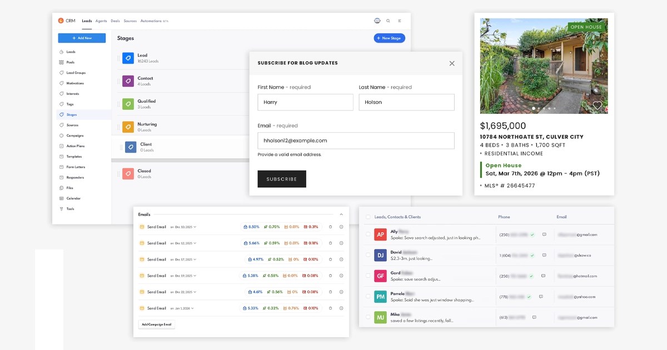This screenshot has width=667, height=350.
Task: Click the New Stage button
Action: [x=390, y=38]
